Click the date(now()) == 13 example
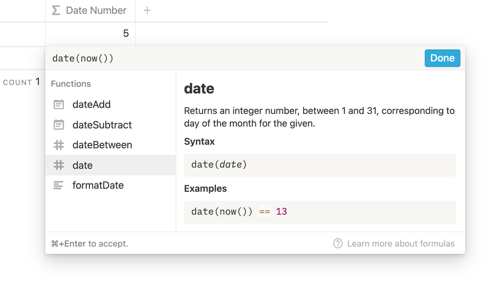The width and height of the screenshot is (496, 290). (x=320, y=212)
